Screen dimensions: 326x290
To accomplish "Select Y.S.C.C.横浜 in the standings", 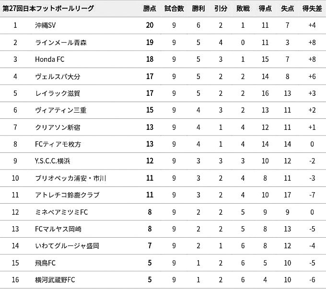I will point(53,161).
